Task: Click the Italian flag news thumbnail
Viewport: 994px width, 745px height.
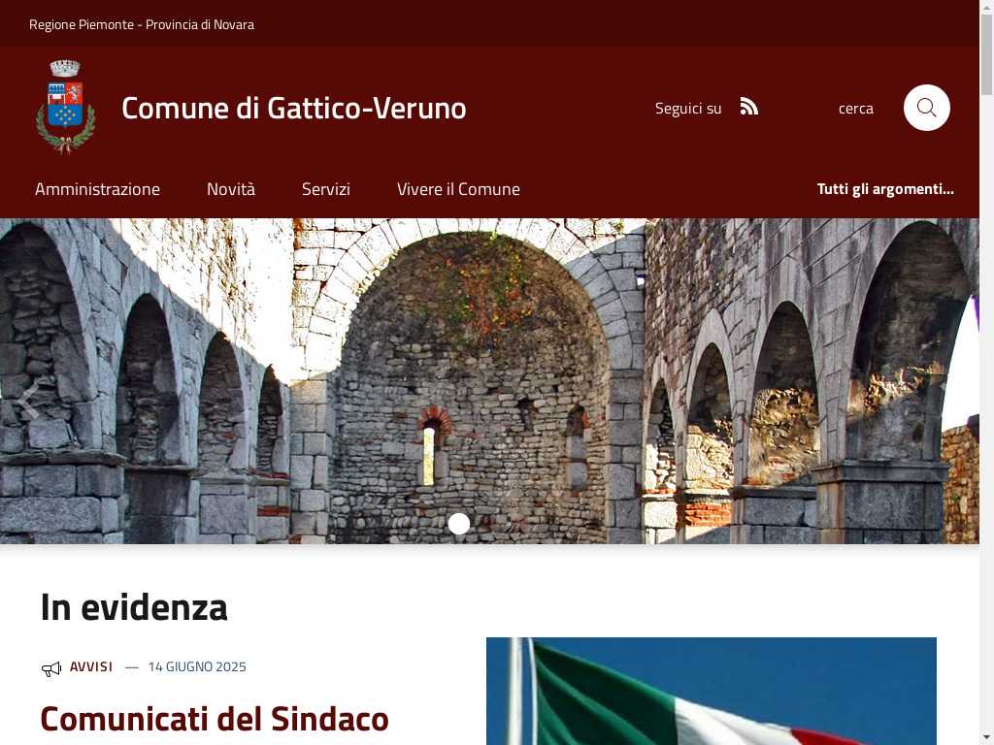Action: pos(712,691)
